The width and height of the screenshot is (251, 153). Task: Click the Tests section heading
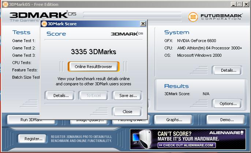click(22, 32)
